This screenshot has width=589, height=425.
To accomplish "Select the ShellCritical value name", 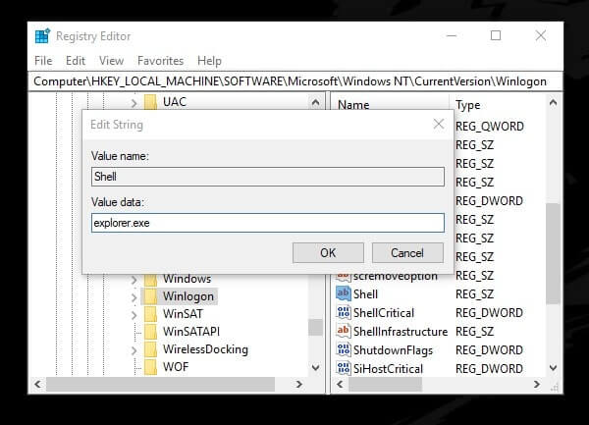I will coord(384,313).
